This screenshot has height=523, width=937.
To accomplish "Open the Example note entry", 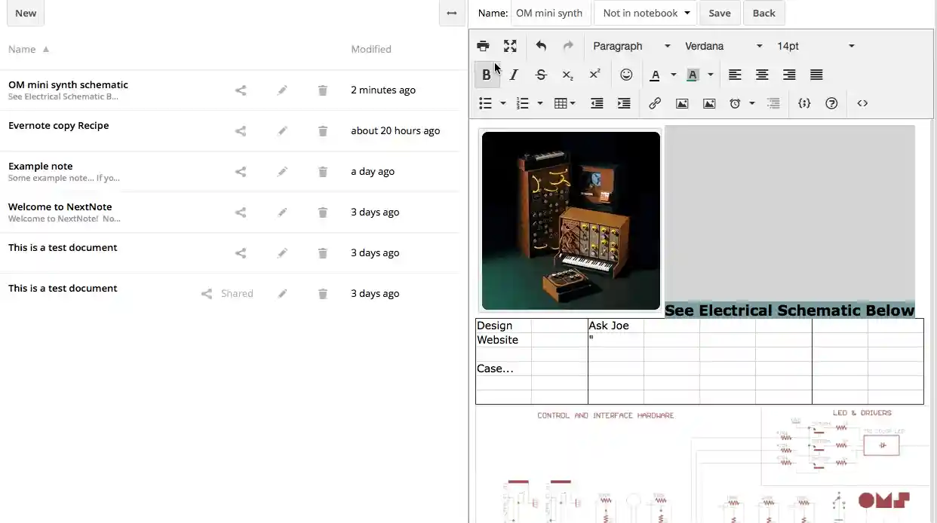I will tap(41, 166).
